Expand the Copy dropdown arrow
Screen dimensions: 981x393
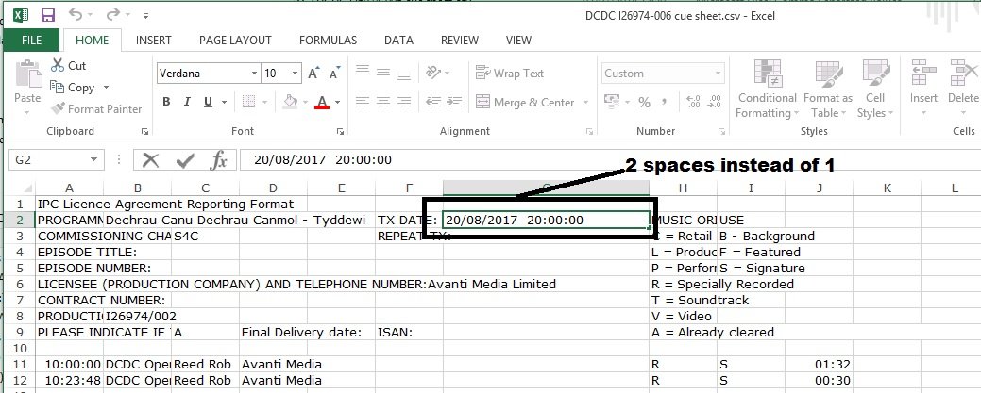click(x=106, y=88)
